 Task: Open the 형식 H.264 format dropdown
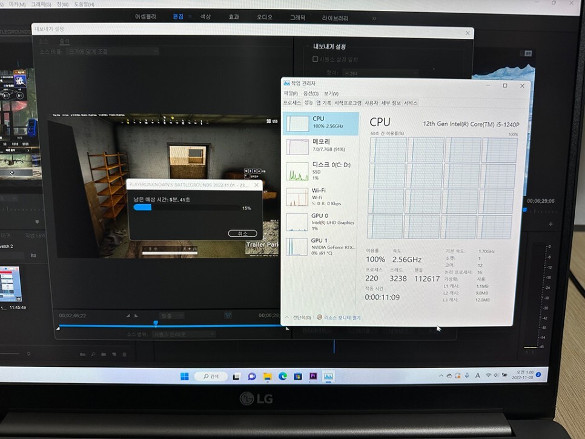coord(380,73)
